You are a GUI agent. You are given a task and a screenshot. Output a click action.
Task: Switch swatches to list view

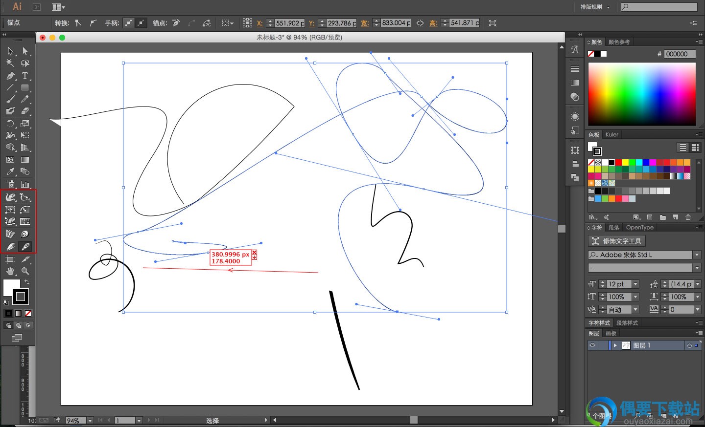tap(682, 148)
